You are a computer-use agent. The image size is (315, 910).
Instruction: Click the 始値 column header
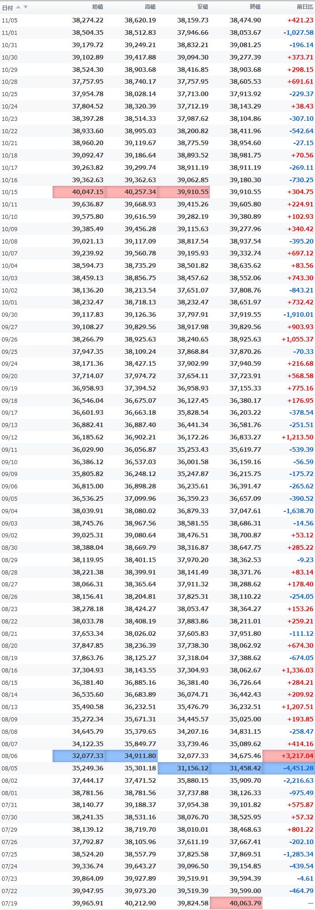click(x=97, y=7)
